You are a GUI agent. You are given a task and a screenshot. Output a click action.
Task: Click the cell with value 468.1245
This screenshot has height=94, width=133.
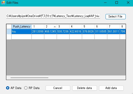[x=50, y=31]
